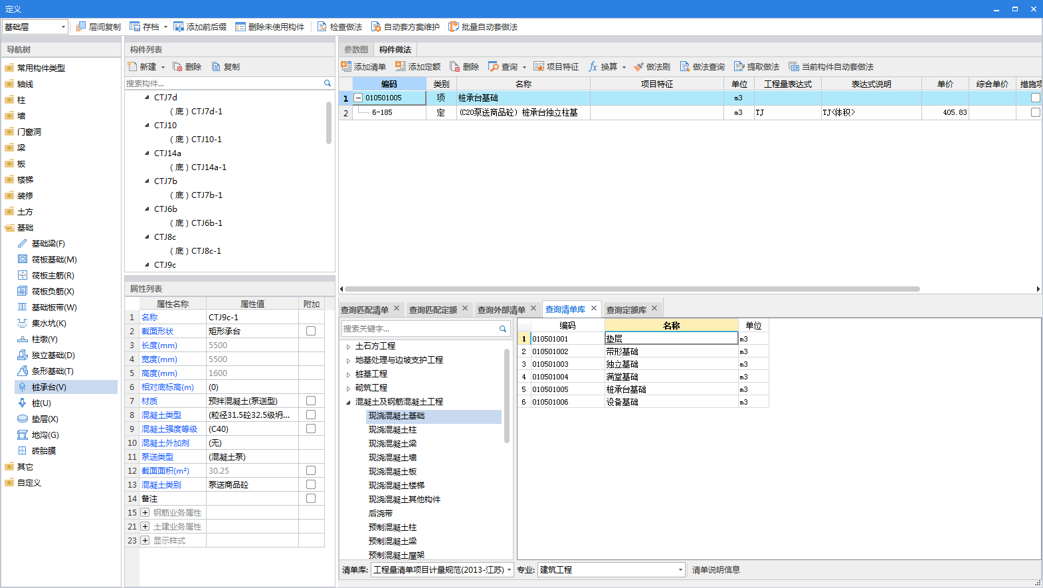
Task: Click the 搜索关键字 input field
Action: [420, 328]
